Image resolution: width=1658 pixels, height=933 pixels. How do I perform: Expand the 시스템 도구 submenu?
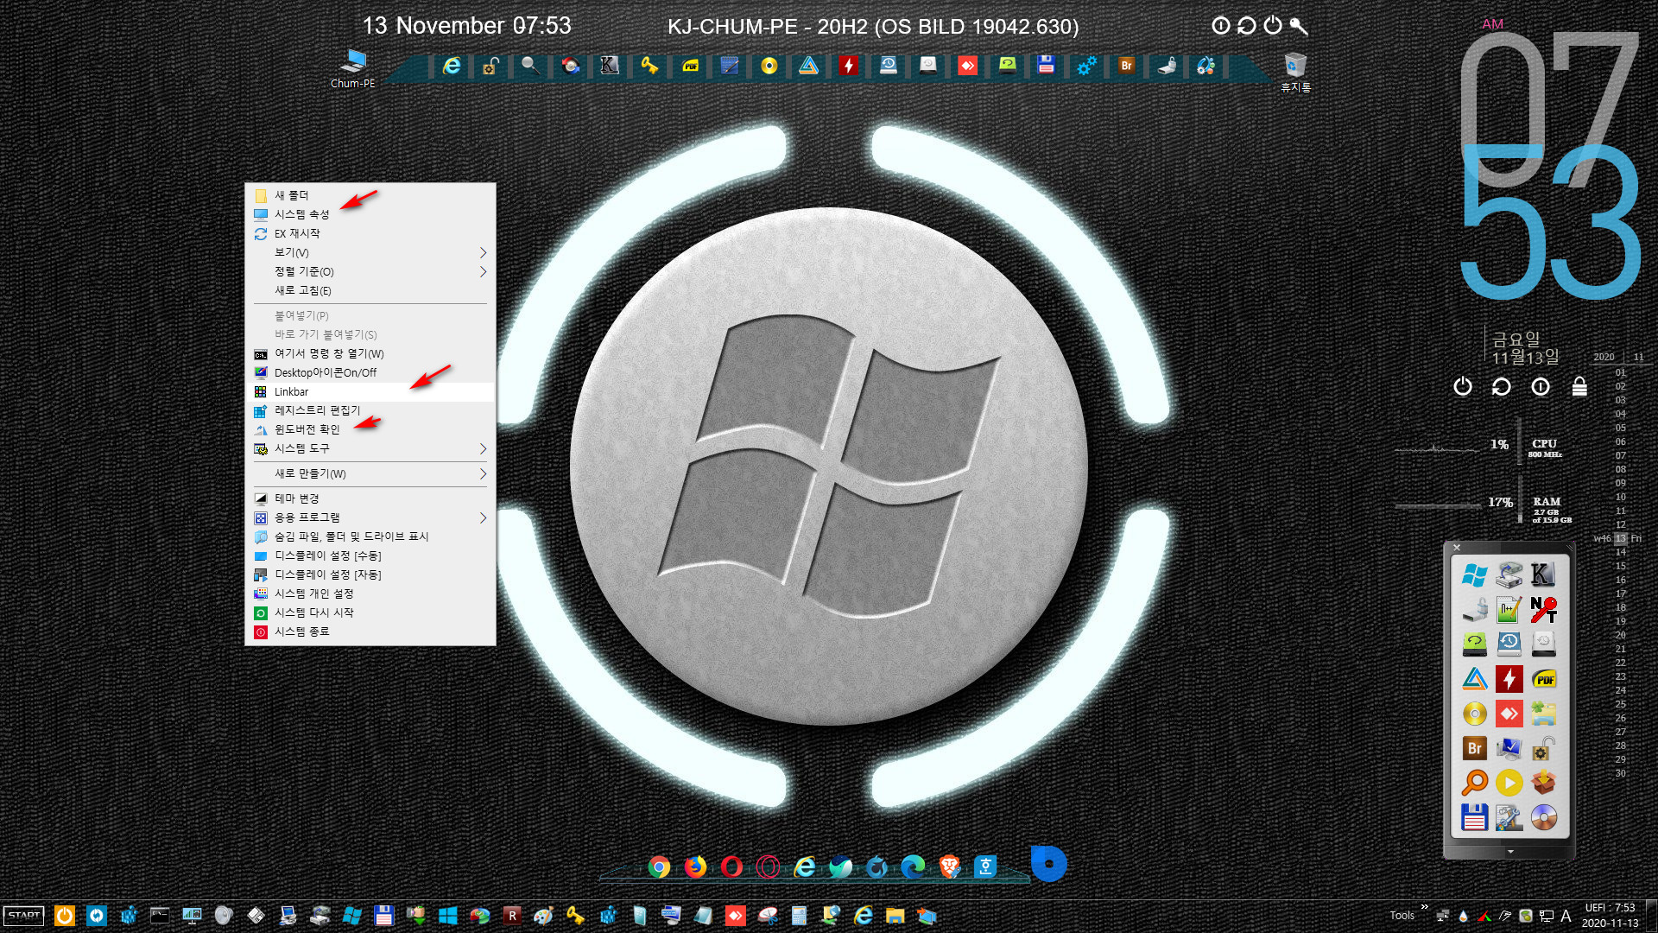[370, 448]
